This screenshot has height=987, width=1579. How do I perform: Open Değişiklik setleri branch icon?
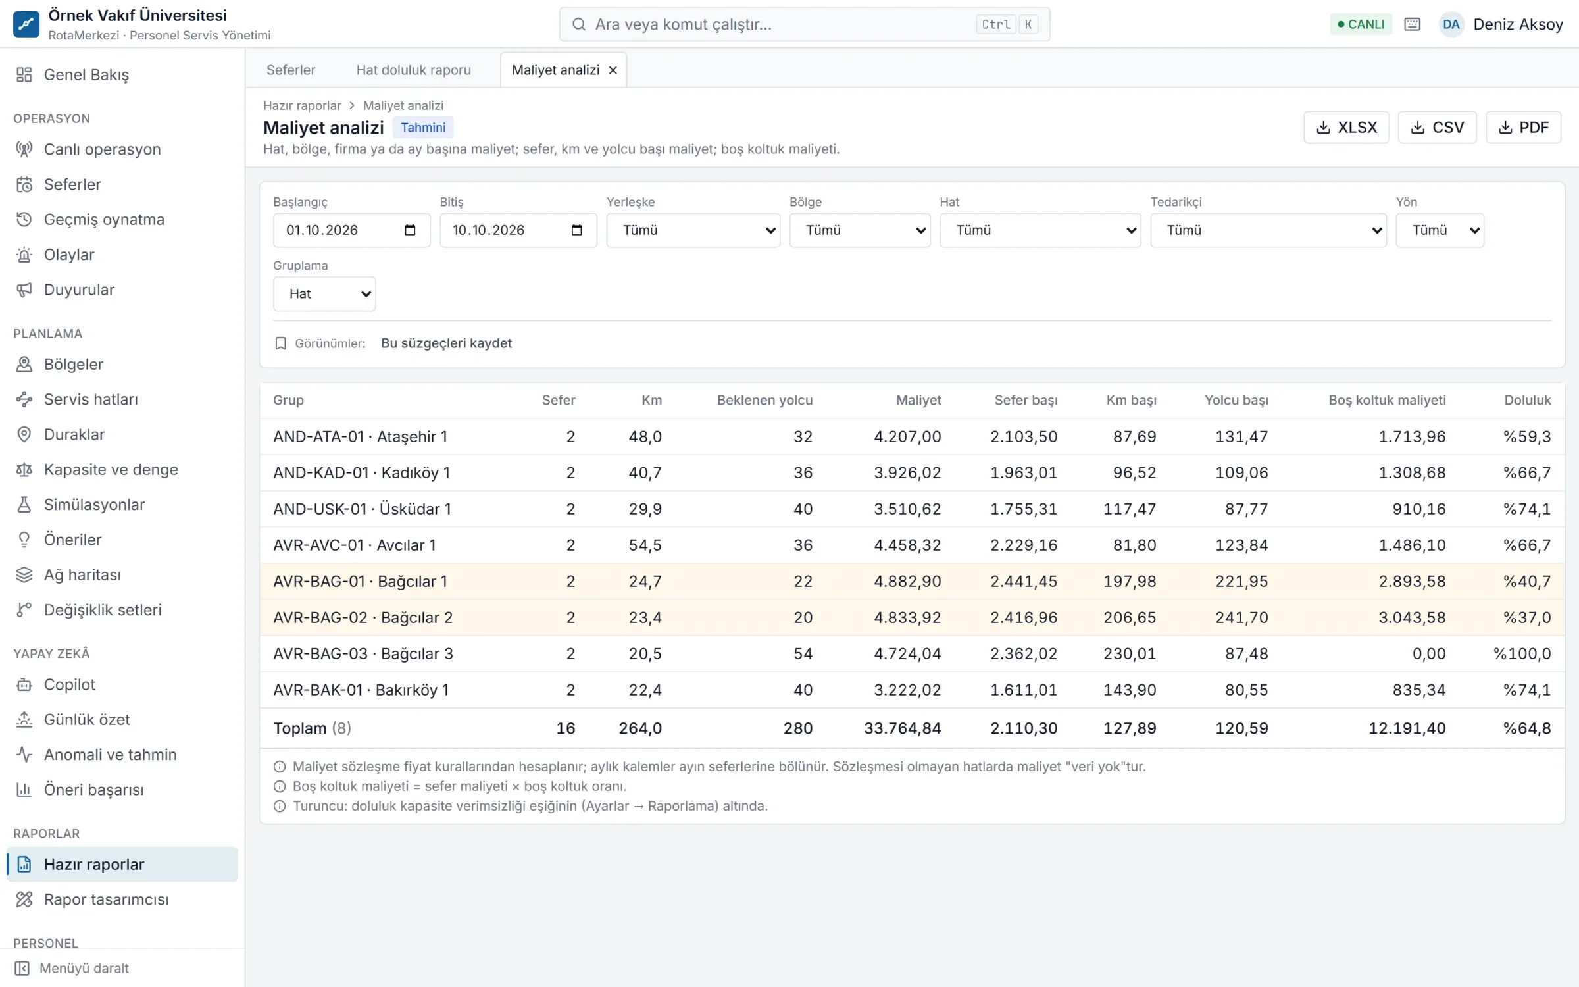coord(24,610)
